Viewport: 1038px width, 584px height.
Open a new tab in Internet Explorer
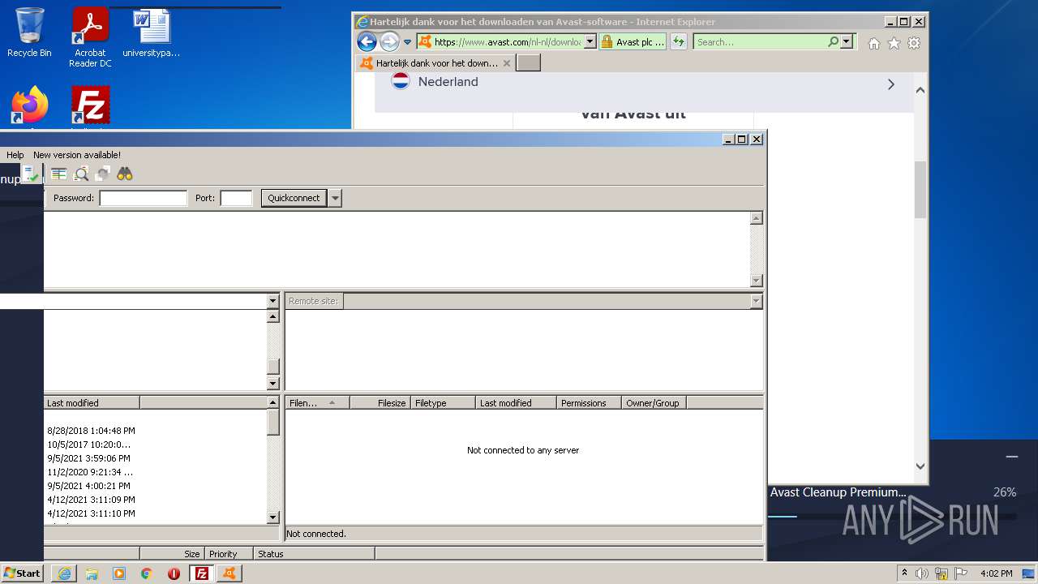[x=528, y=62]
